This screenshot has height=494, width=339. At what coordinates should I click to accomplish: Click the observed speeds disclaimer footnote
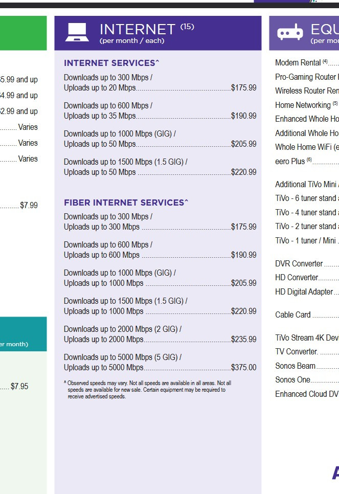click(x=147, y=390)
